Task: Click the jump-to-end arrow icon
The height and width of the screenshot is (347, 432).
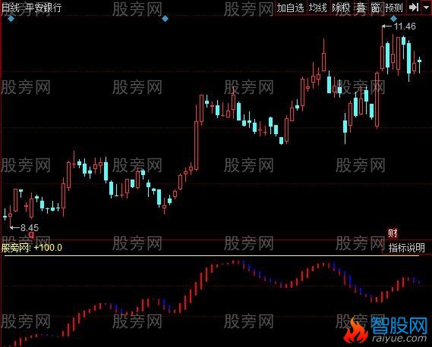Action: pos(414,8)
